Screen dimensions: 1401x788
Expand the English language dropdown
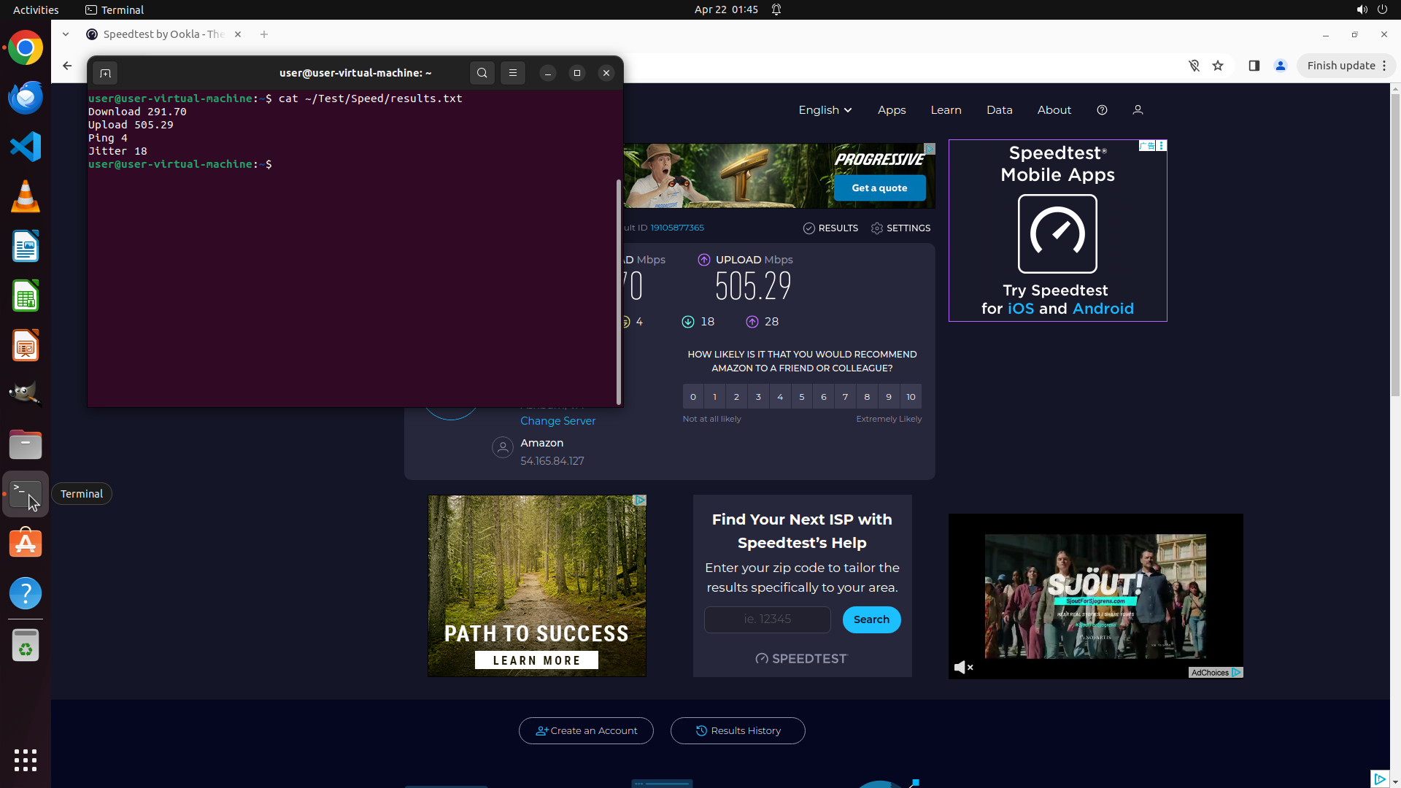click(x=825, y=110)
